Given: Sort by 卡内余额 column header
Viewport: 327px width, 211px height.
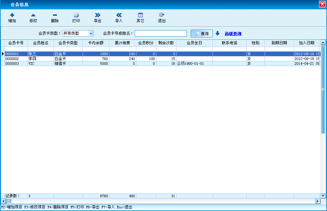Looking at the screenshot, I should [x=96, y=43].
